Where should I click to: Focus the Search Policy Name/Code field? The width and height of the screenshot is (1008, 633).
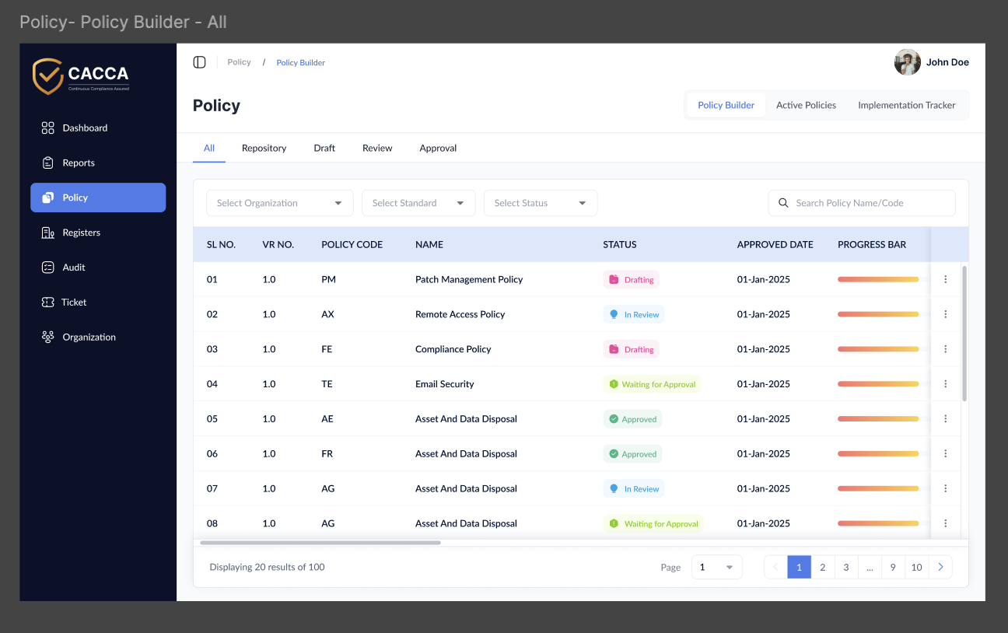coord(870,203)
